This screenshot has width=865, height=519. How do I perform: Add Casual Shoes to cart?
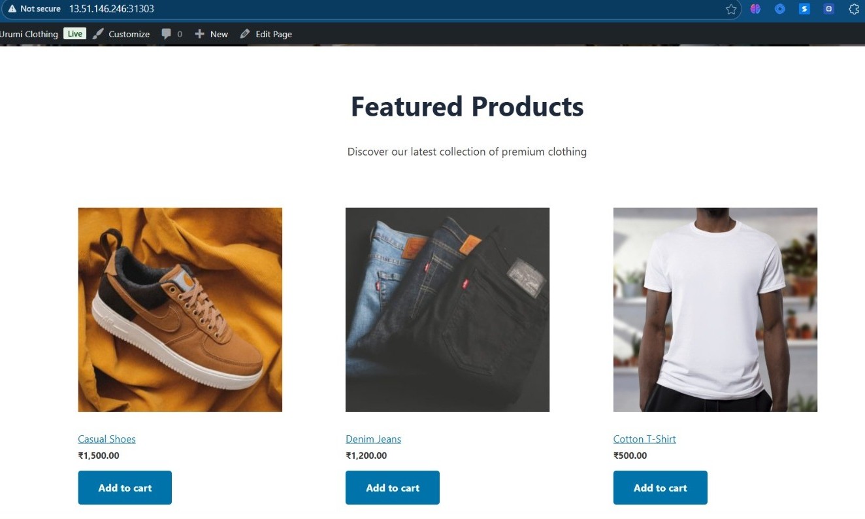125,488
